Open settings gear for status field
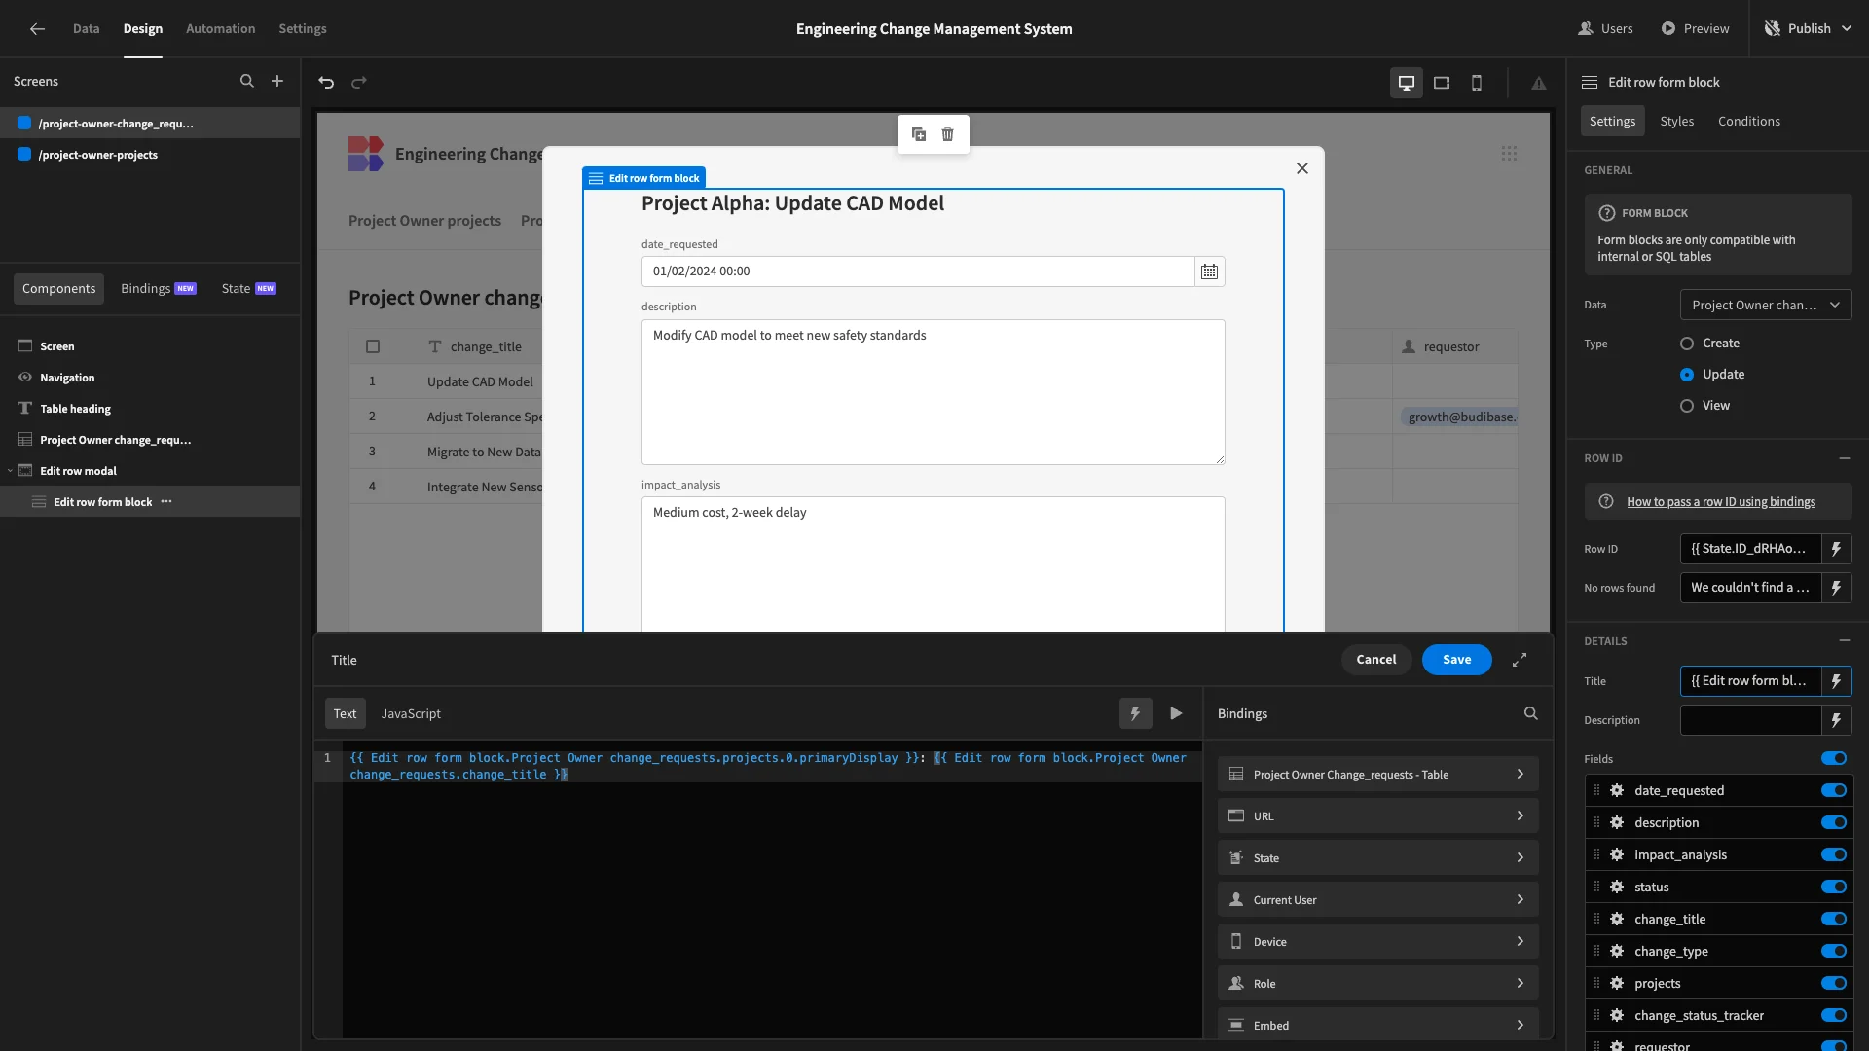The image size is (1869, 1051). pyautogui.click(x=1617, y=887)
